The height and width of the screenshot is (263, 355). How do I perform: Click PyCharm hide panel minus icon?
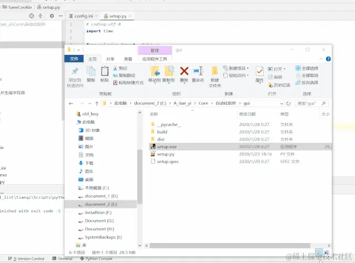(x=61, y=16)
